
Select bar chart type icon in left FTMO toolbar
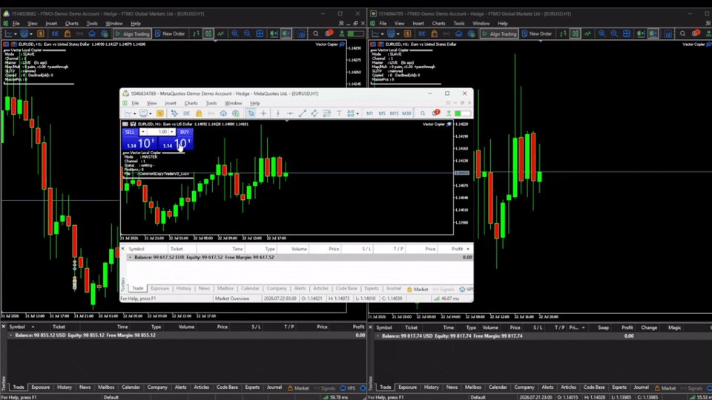click(x=196, y=33)
